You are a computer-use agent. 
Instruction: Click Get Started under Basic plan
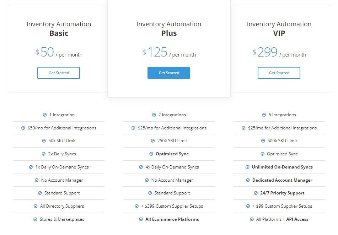(x=59, y=73)
